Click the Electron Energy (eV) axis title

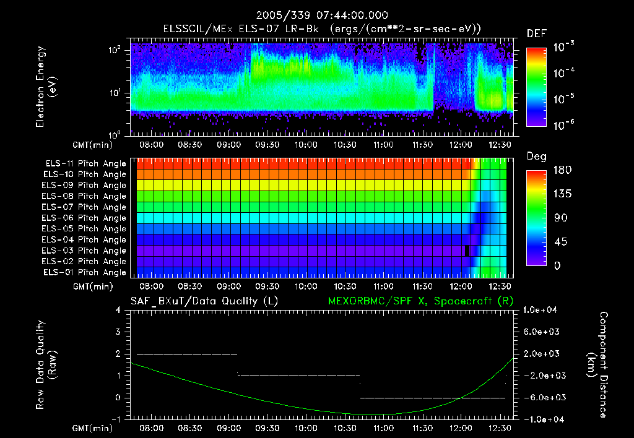(x=46, y=87)
